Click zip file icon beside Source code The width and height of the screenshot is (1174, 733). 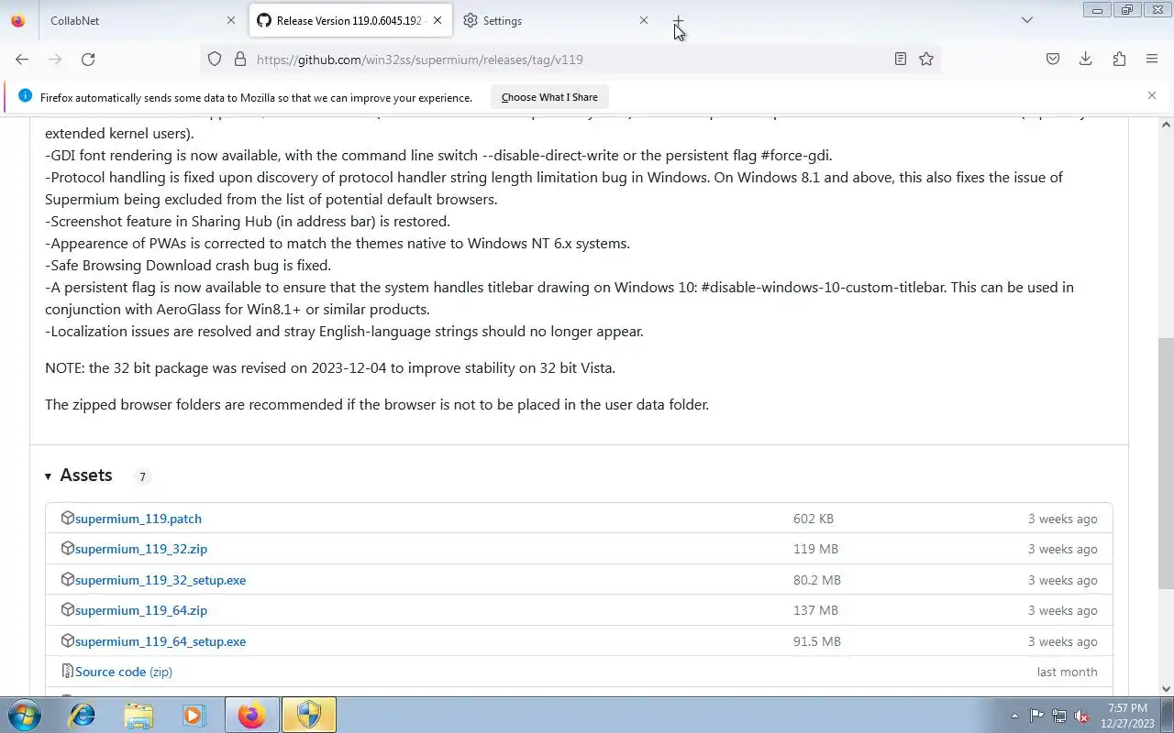67,672
